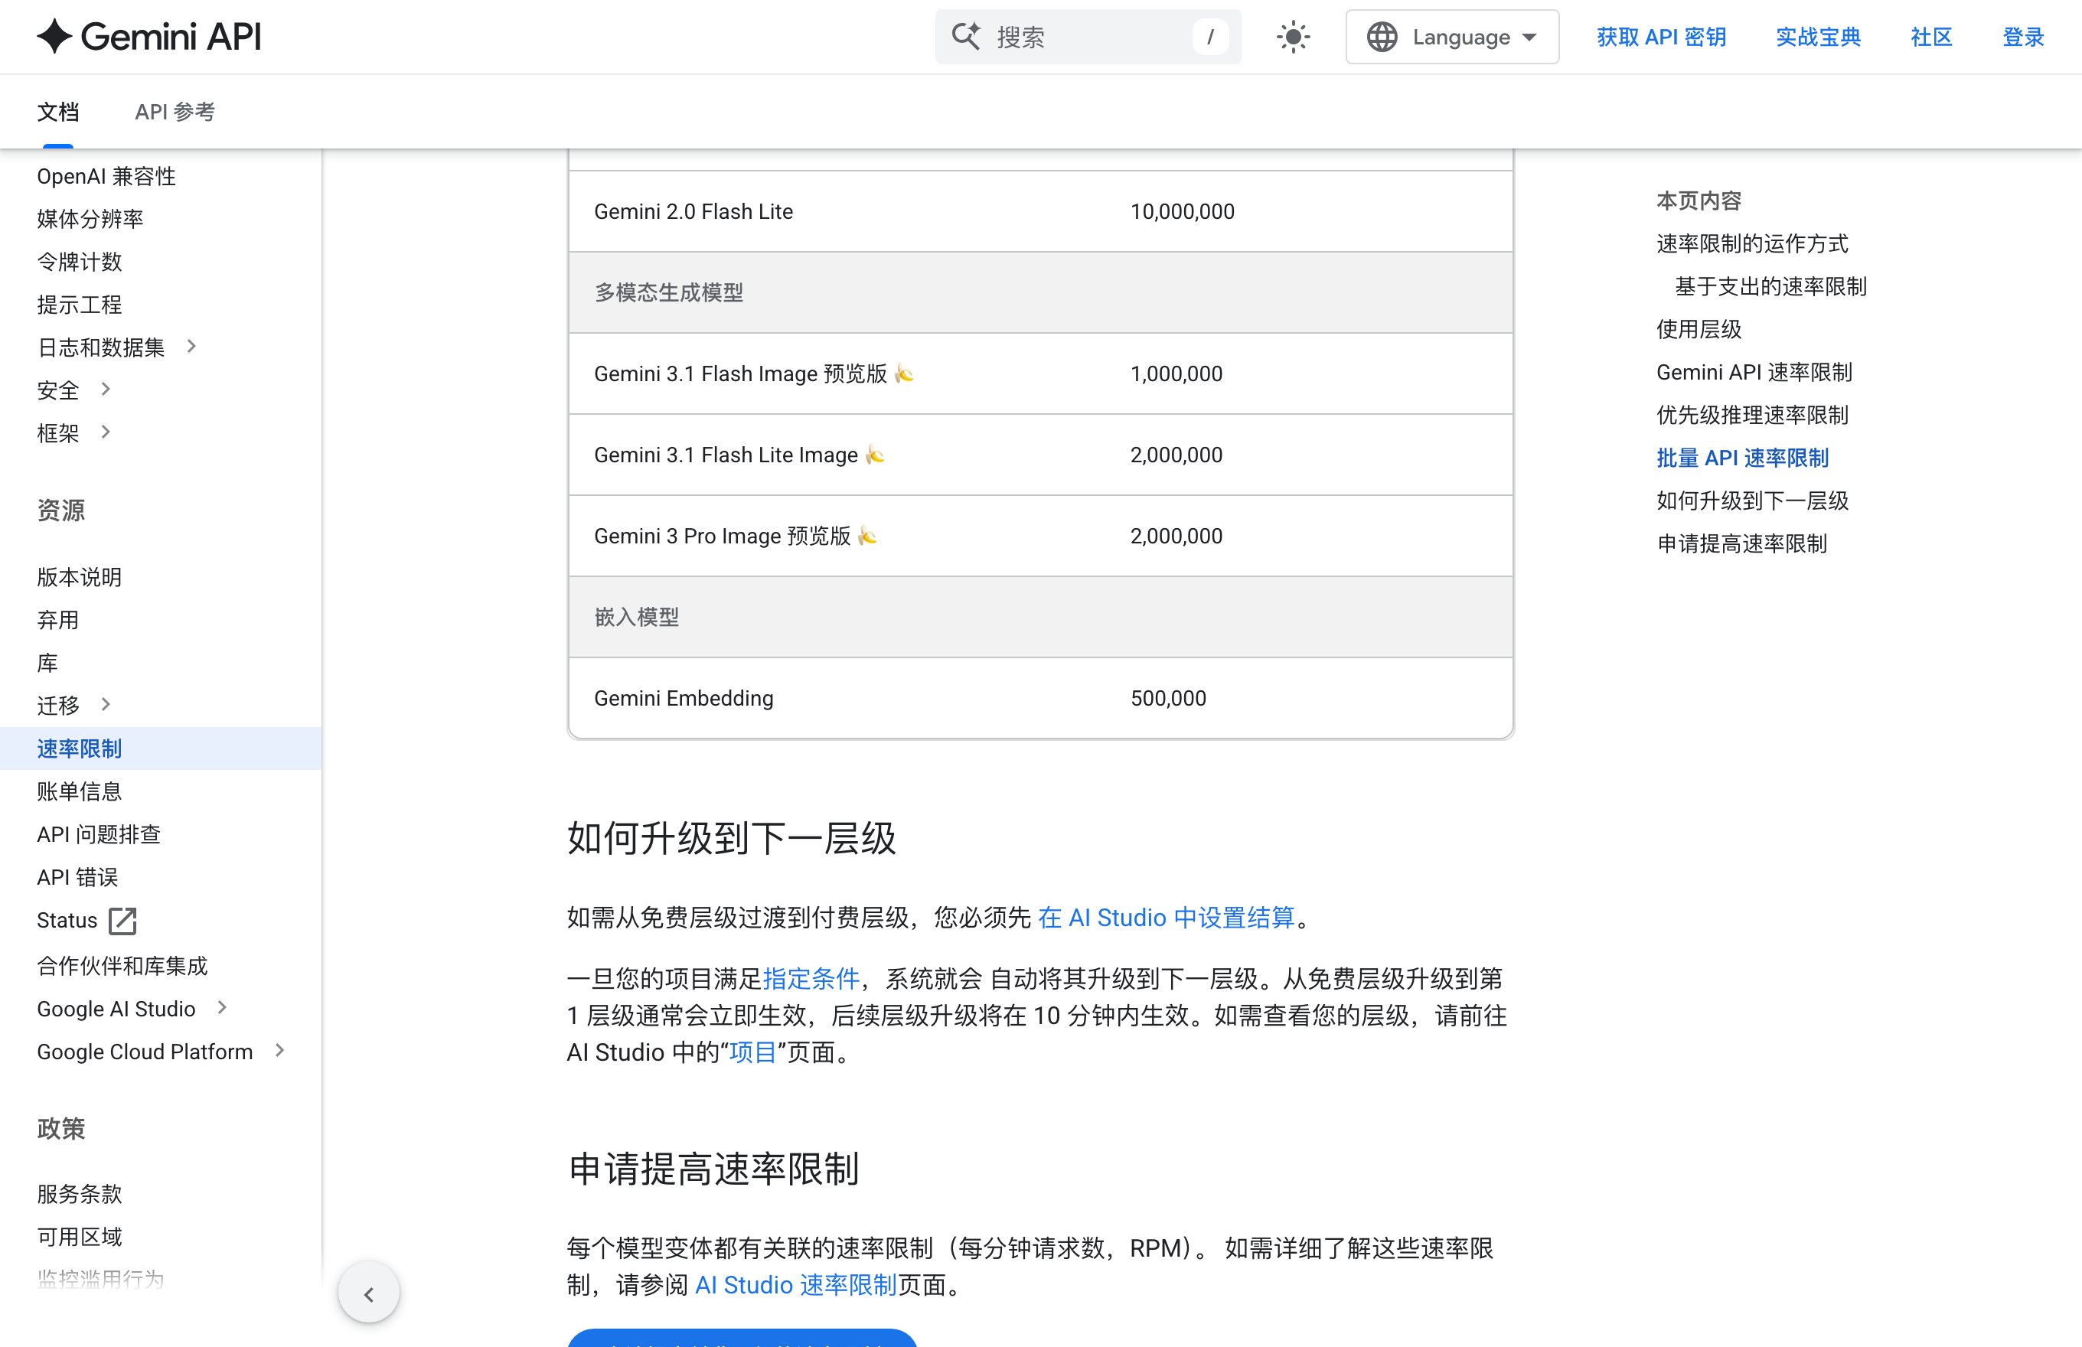Open API 问题排查 in sidebar
Image resolution: width=2082 pixels, height=1347 pixels.
click(99, 834)
